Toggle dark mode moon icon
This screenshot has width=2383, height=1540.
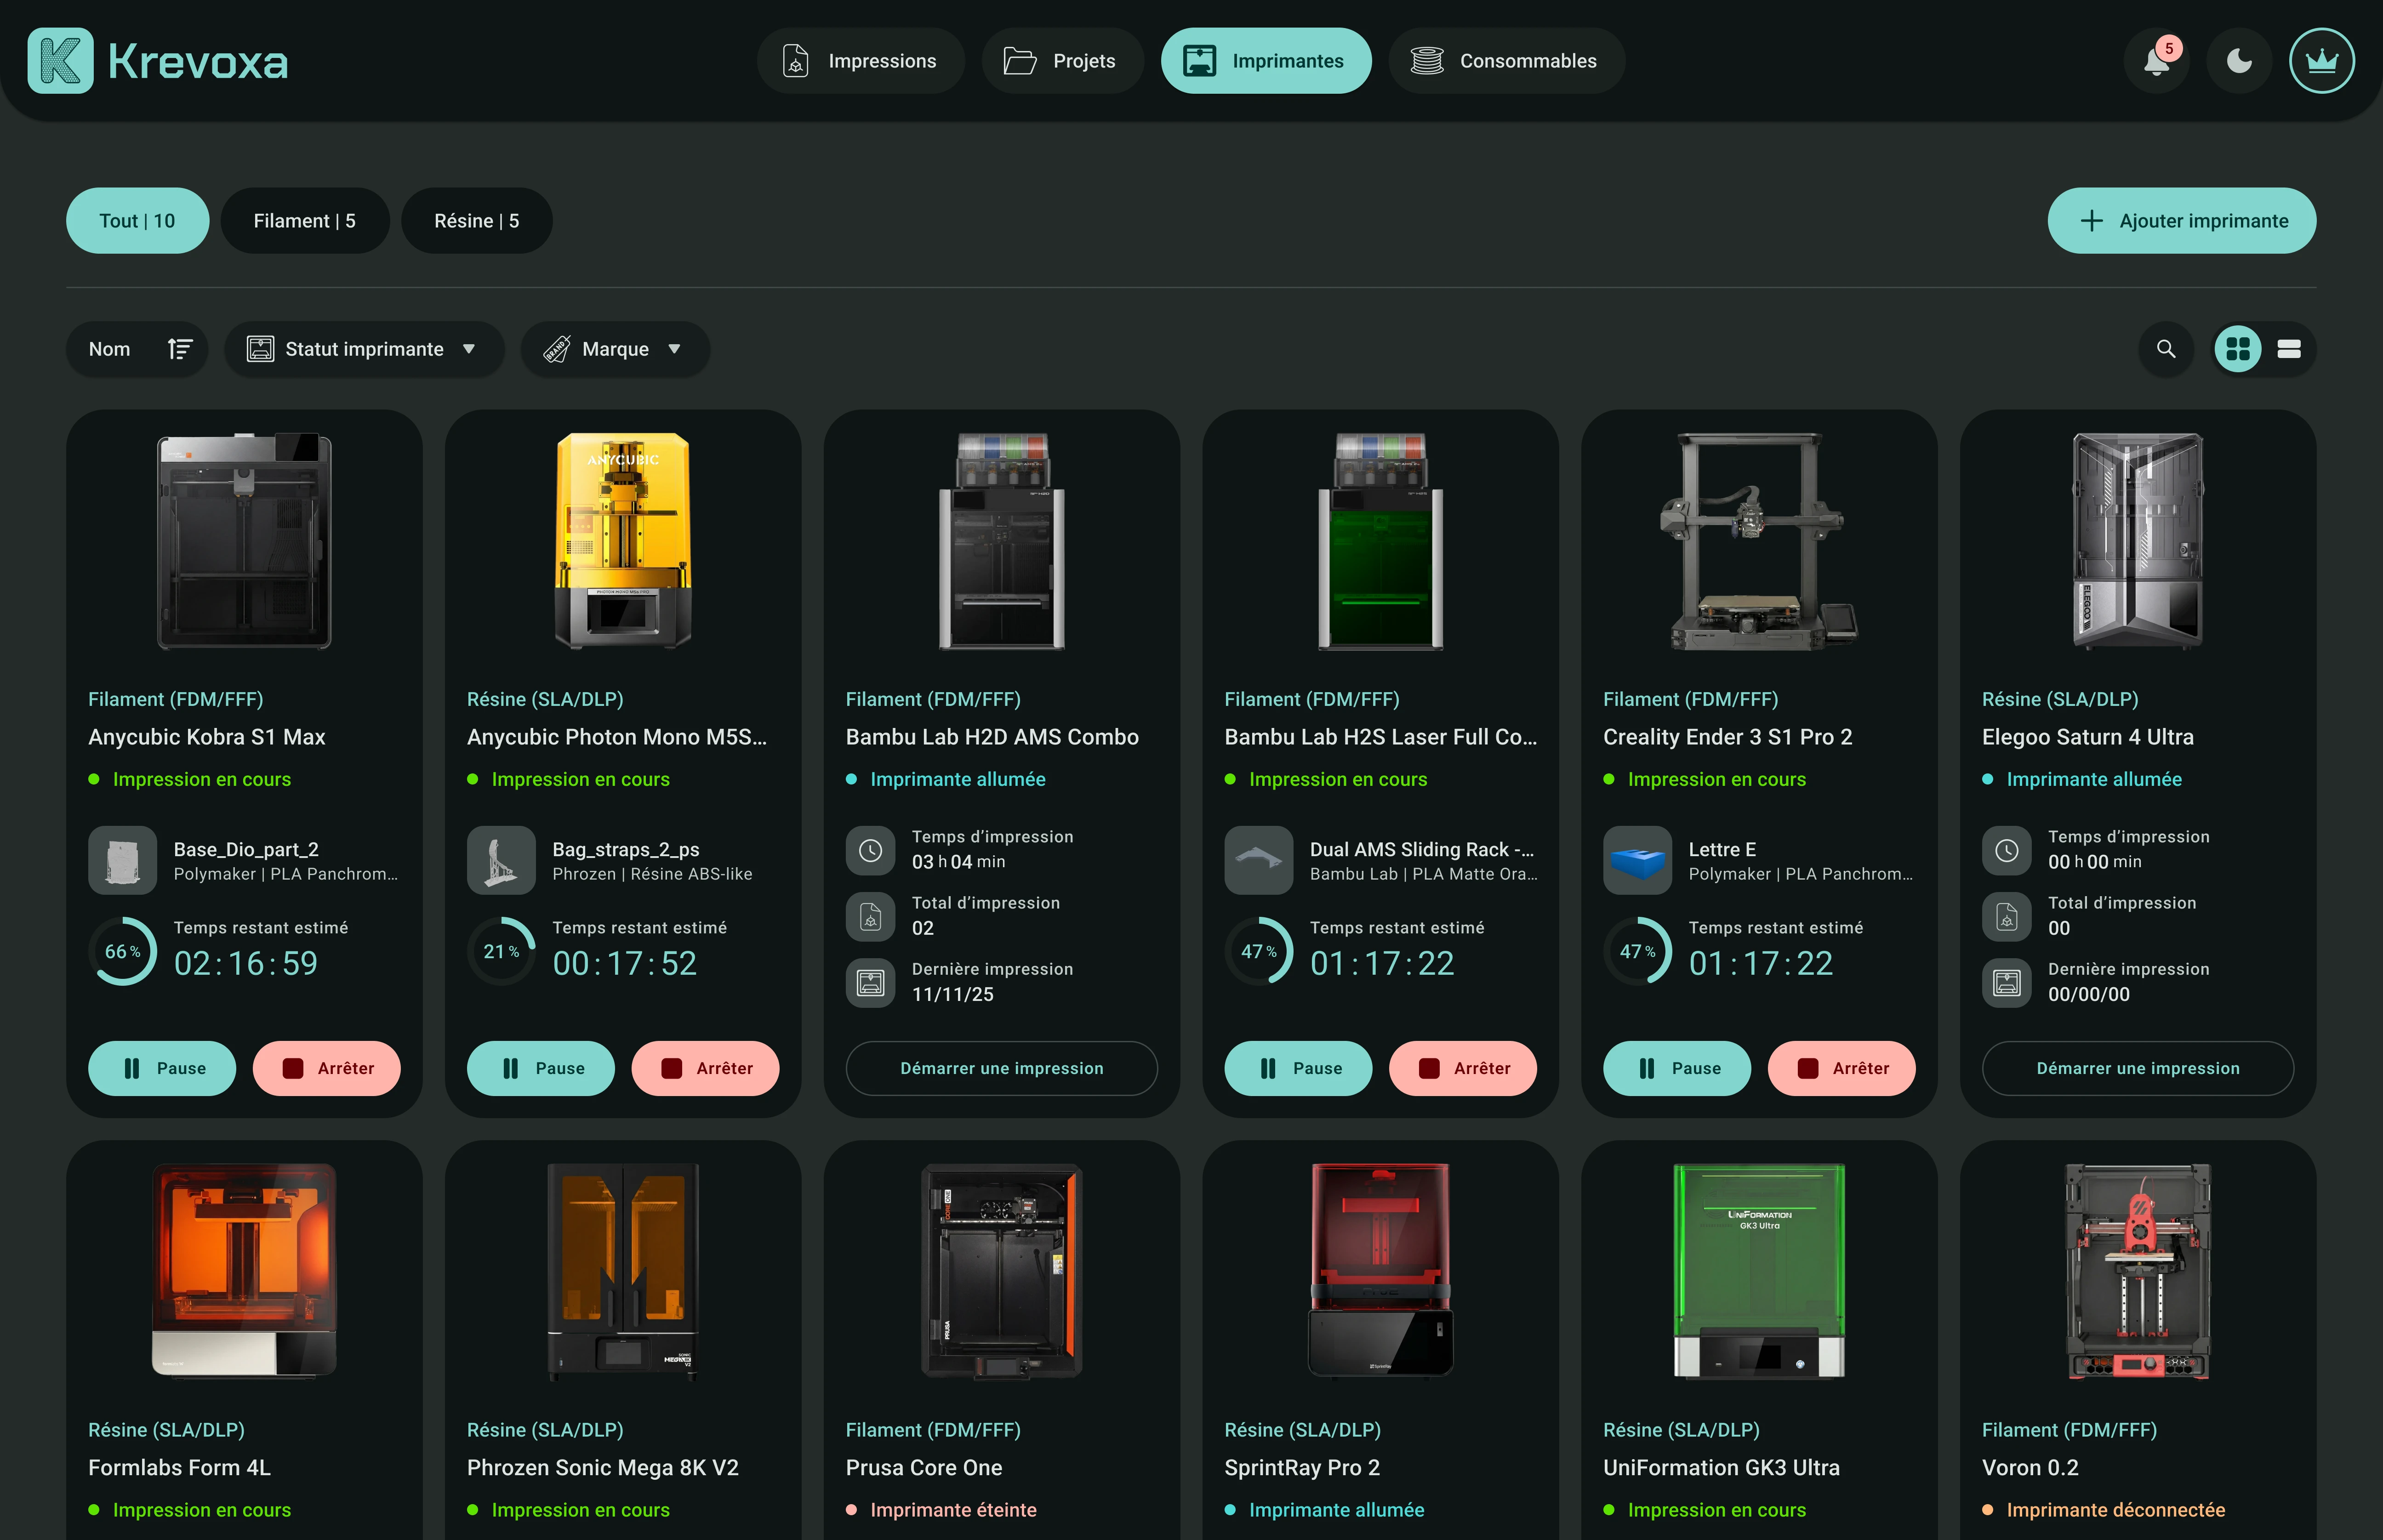coord(2239,61)
